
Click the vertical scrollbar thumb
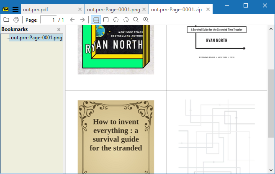click(x=271, y=103)
